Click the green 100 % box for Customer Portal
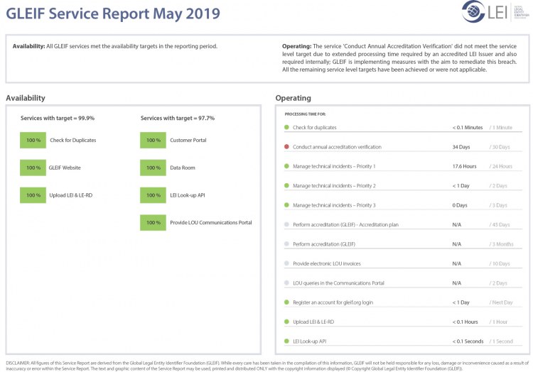This screenshot has width=533, height=372. point(153,141)
